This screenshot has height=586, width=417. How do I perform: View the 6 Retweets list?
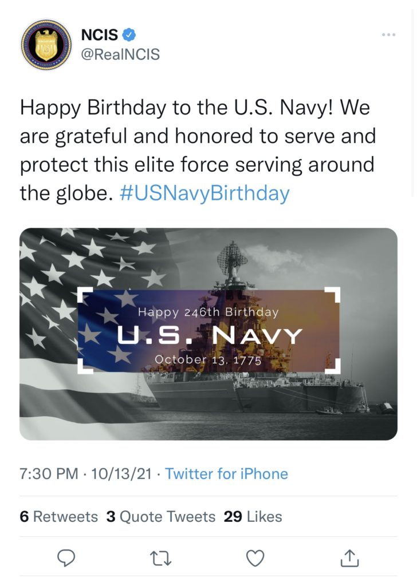coord(58,517)
